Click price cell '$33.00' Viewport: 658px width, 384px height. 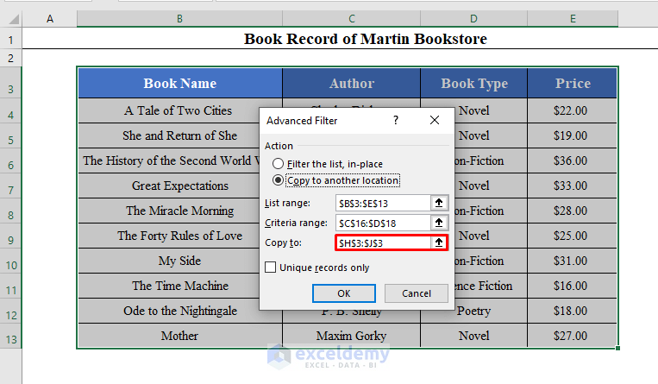573,186
